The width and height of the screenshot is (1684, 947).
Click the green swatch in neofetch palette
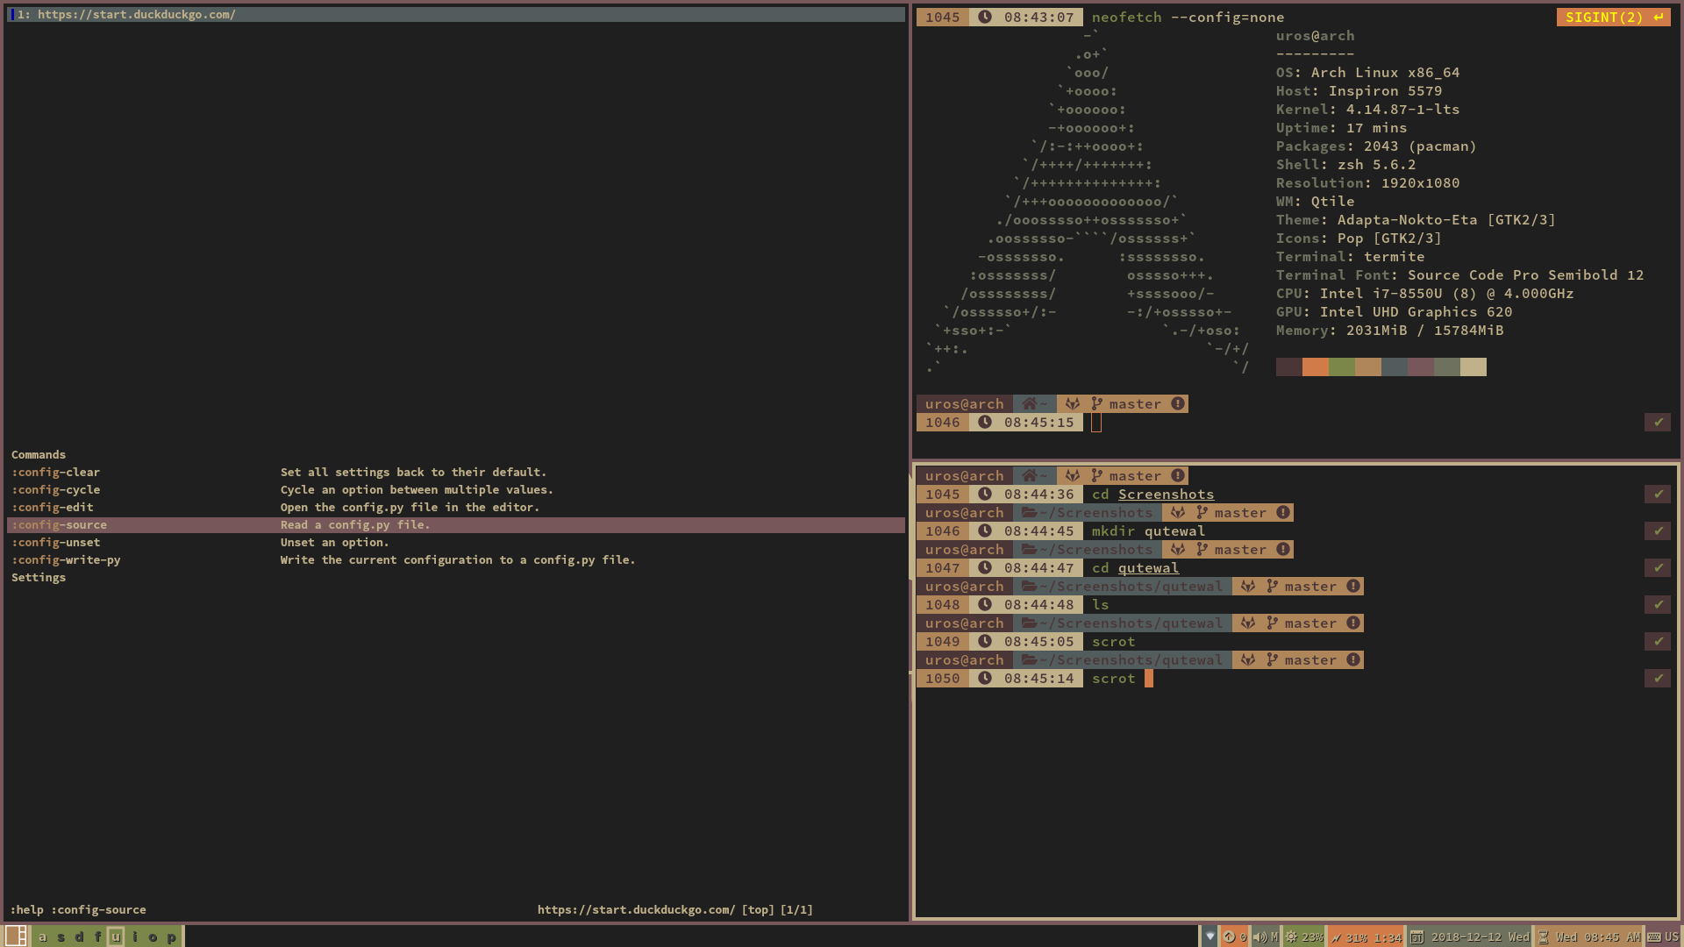tap(1342, 367)
